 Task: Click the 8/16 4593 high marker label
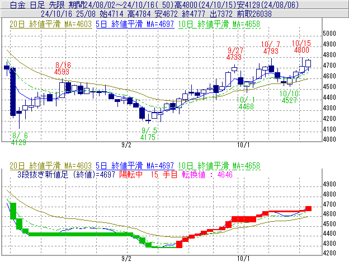[62, 68]
